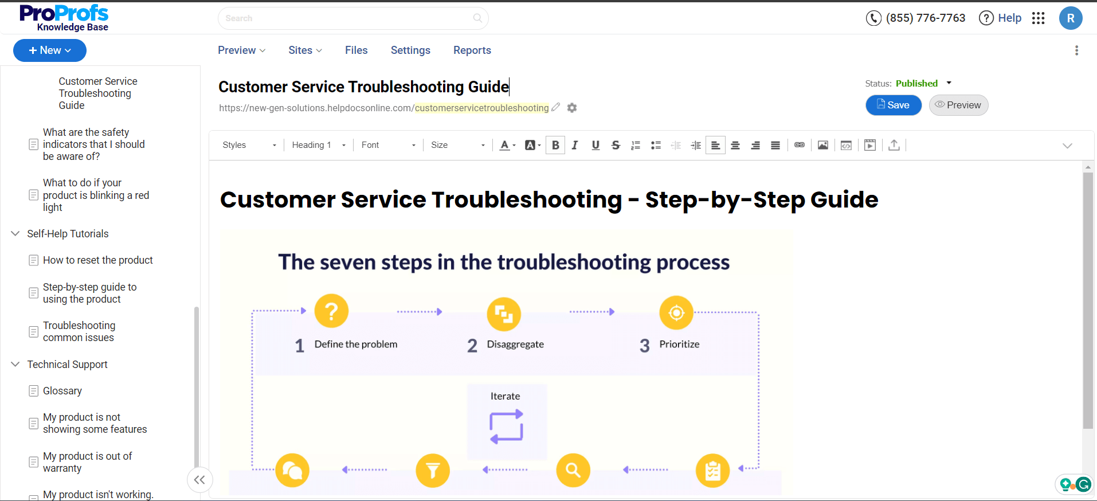Save the article
This screenshot has width=1097, height=501.
pyautogui.click(x=893, y=105)
